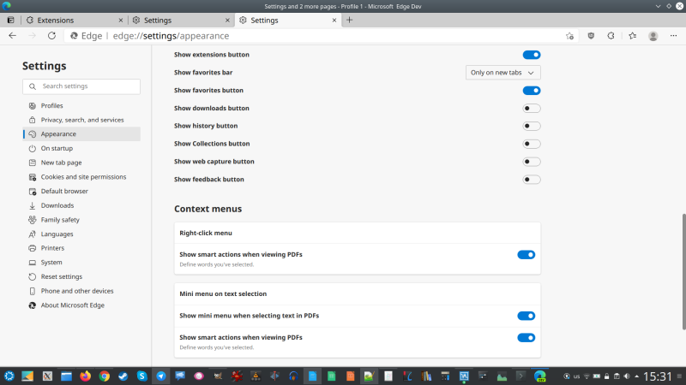The height and width of the screenshot is (385, 686).
Task: Open a new tab with plus button
Action: (x=349, y=20)
